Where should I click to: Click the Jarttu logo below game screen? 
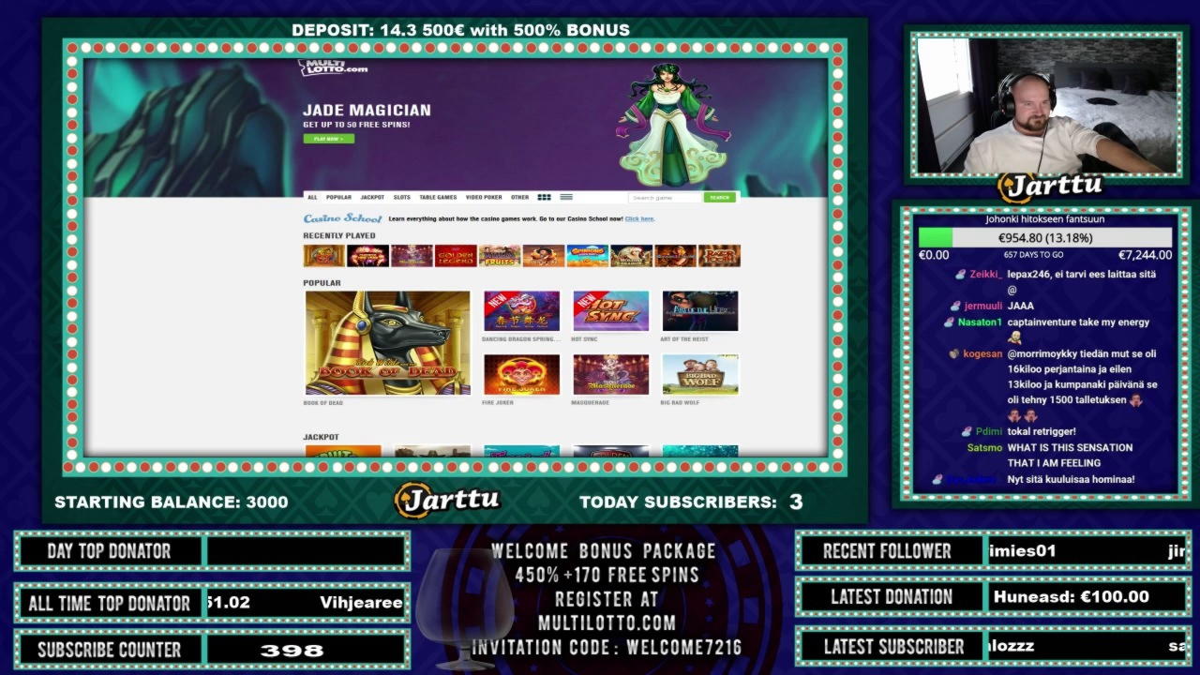[447, 500]
